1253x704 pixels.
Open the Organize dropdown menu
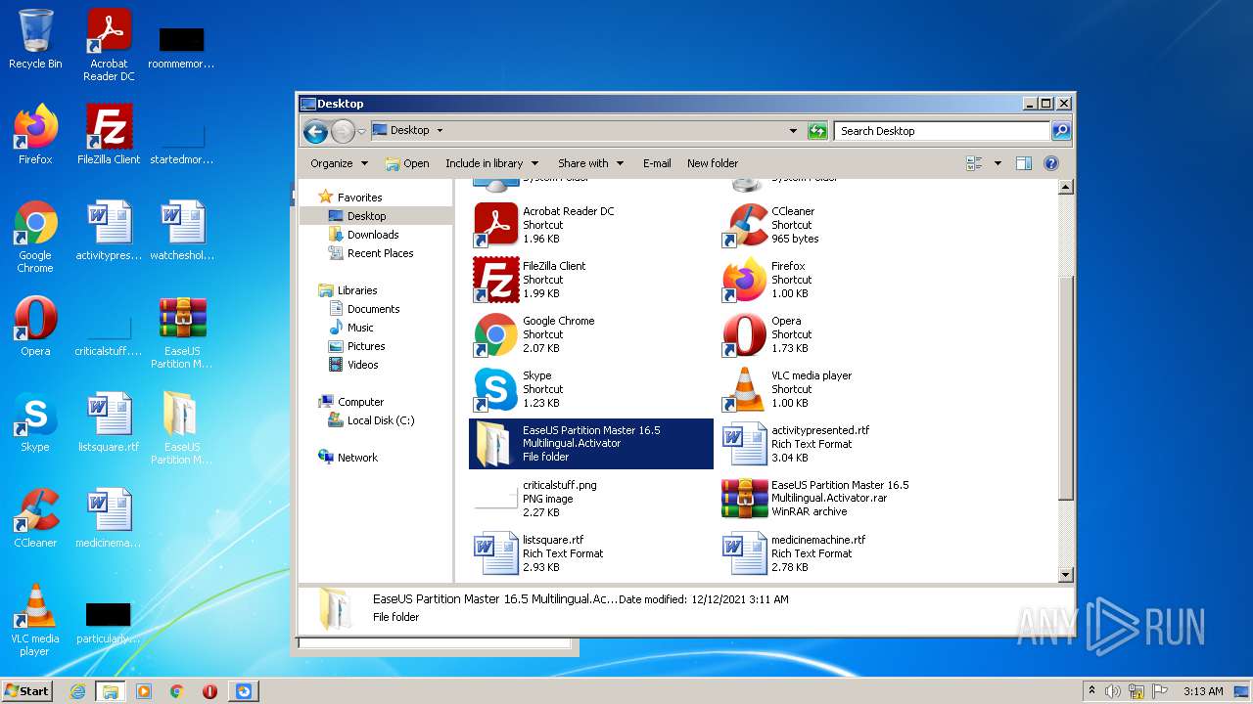[340, 163]
